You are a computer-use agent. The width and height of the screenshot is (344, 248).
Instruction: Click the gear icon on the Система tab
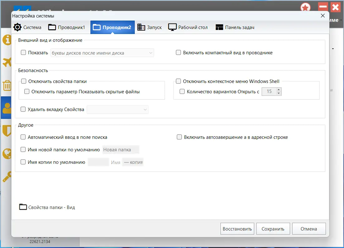pos(17,27)
